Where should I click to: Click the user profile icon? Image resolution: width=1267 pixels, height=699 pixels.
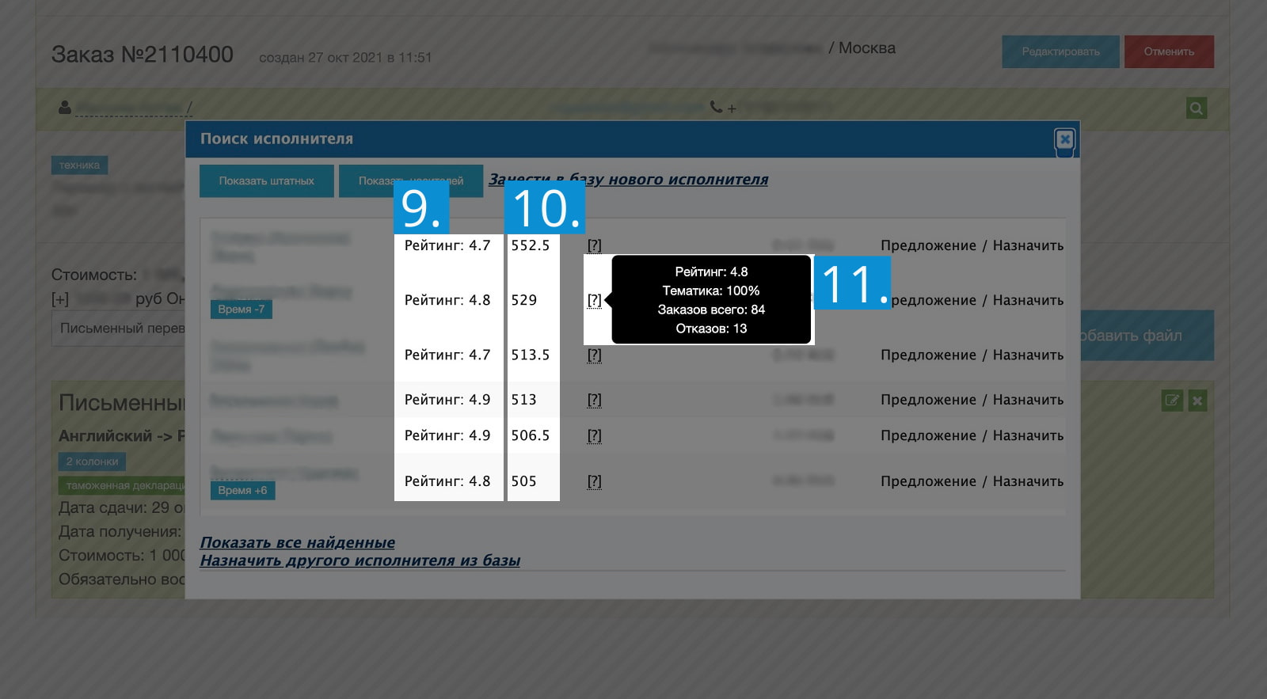pyautogui.click(x=65, y=107)
